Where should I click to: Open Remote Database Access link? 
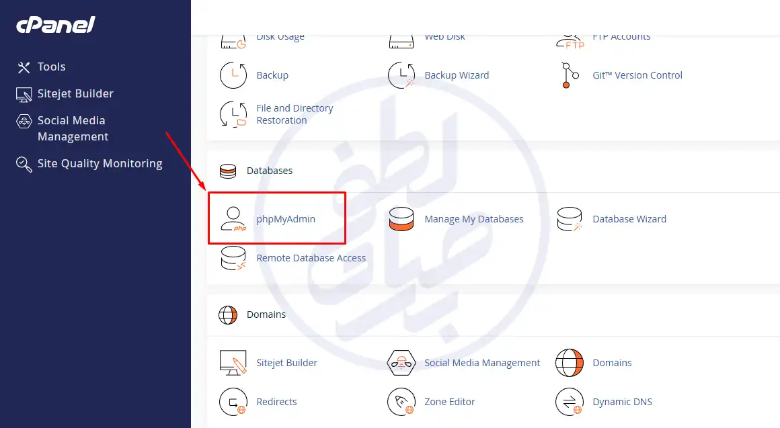tap(311, 258)
